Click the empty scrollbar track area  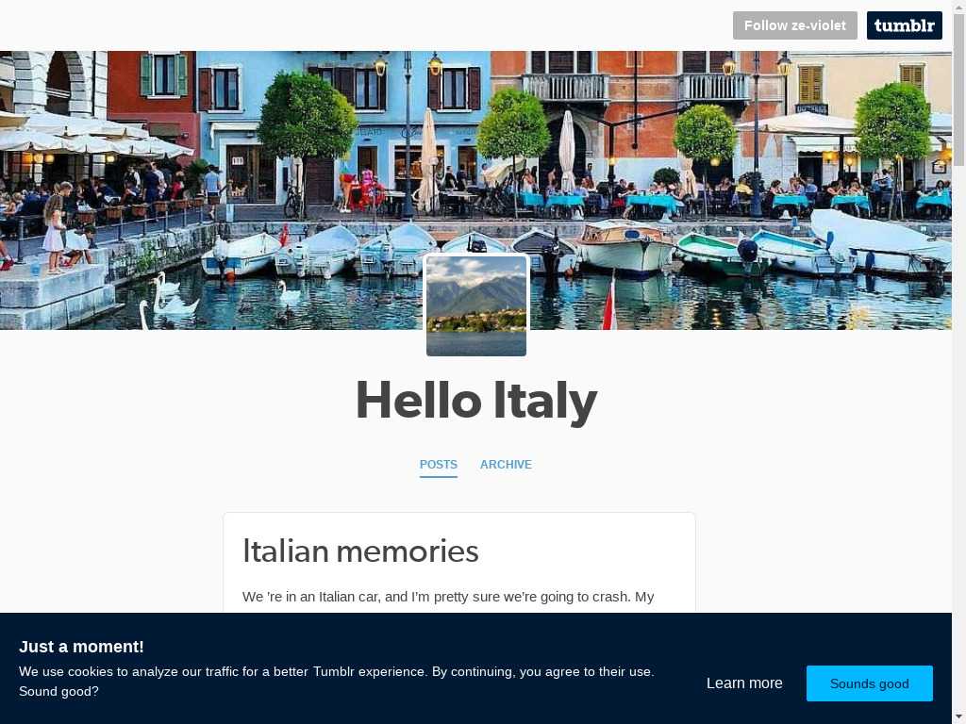coord(958,431)
